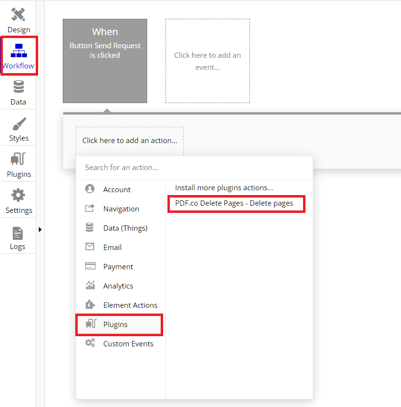Screen dimensions: 401x407
Task: Open the Settings gear icon
Action: pos(18,196)
